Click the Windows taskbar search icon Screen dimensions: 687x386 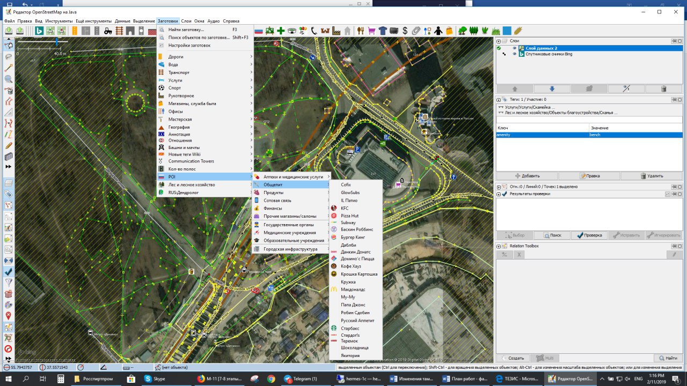pos(26,378)
